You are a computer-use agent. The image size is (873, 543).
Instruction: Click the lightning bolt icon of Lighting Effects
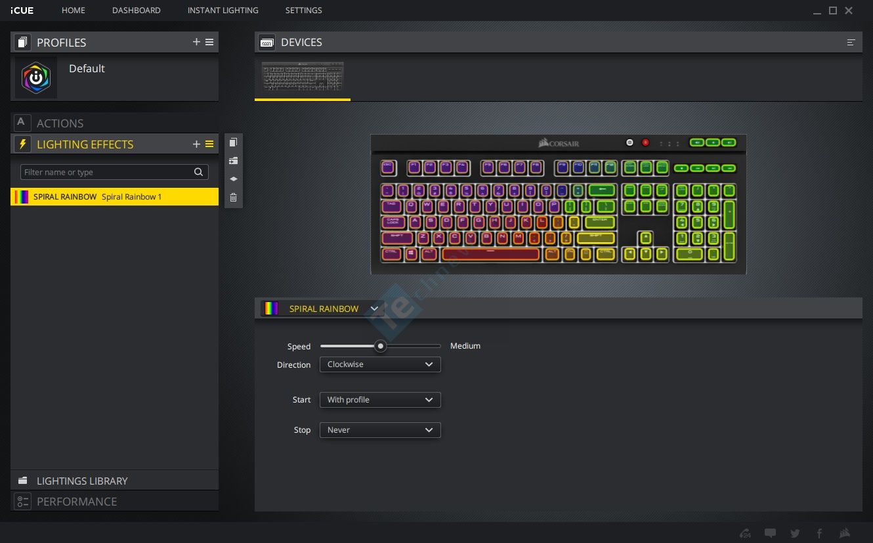click(x=22, y=144)
